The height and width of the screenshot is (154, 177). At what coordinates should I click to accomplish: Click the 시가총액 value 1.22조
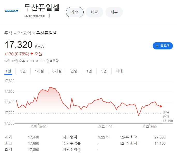(104, 137)
